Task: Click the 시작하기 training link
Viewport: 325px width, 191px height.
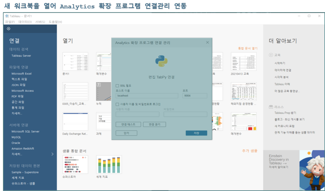Action: (280, 63)
